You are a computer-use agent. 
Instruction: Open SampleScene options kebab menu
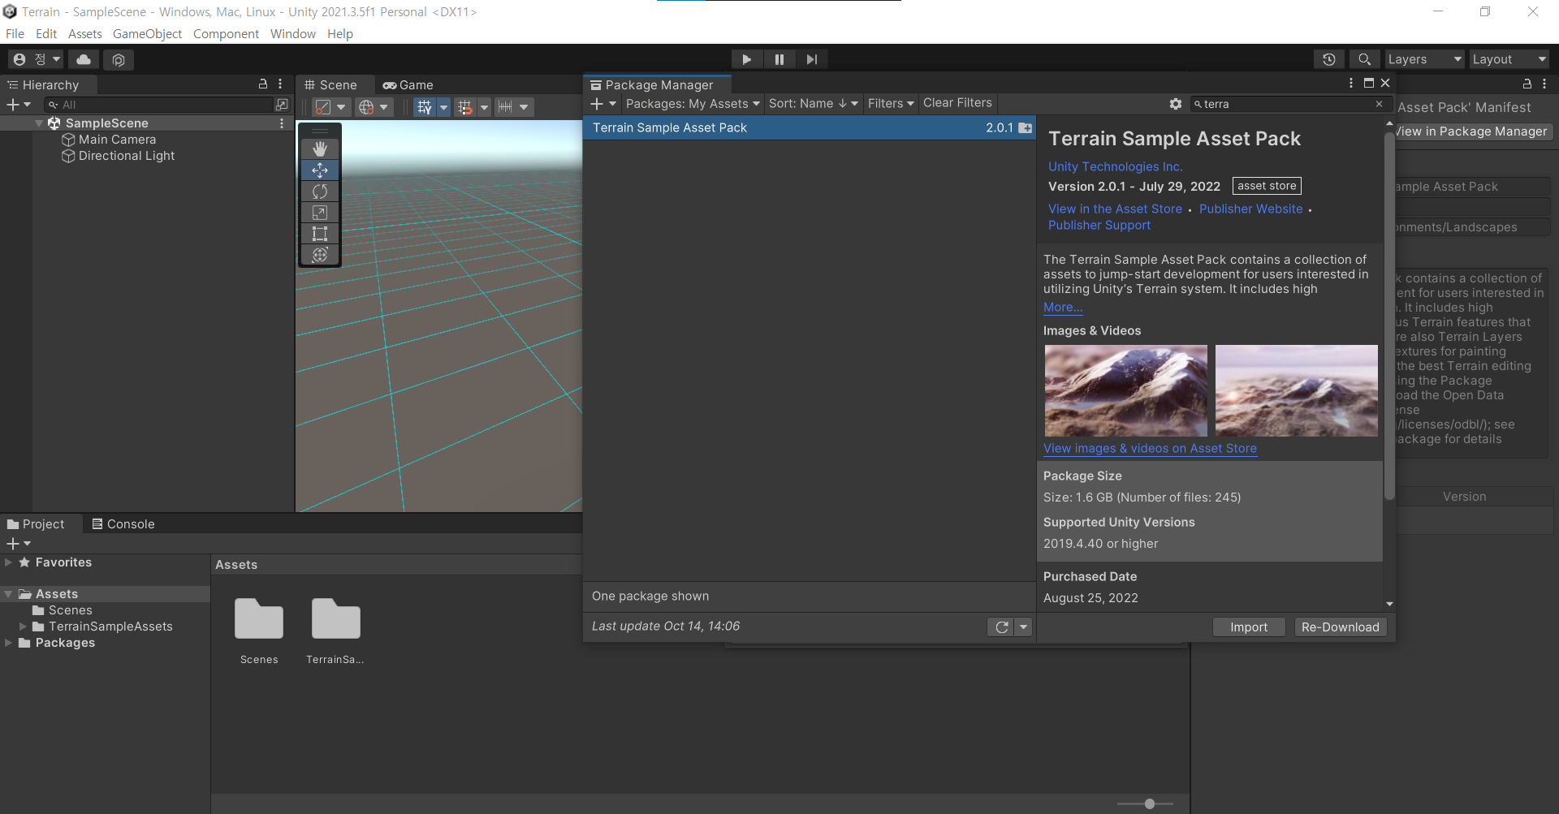click(x=282, y=123)
